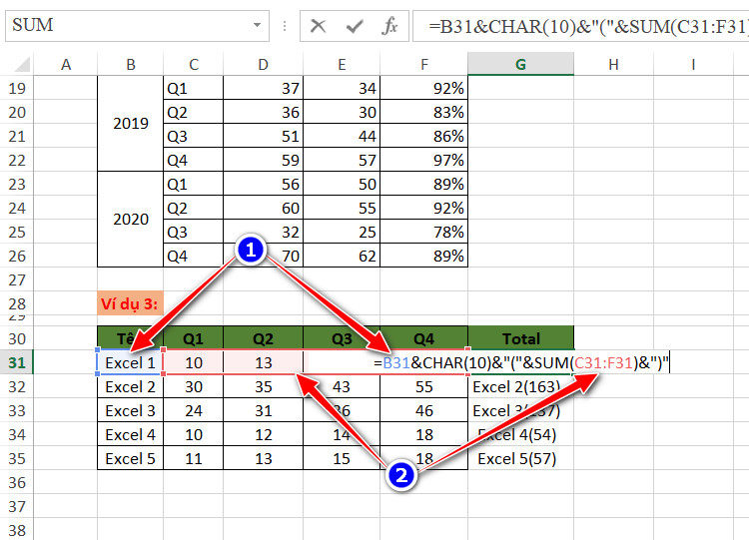The image size is (749, 540).
Task: Click cell 55 in row 32
Action: coord(424,386)
